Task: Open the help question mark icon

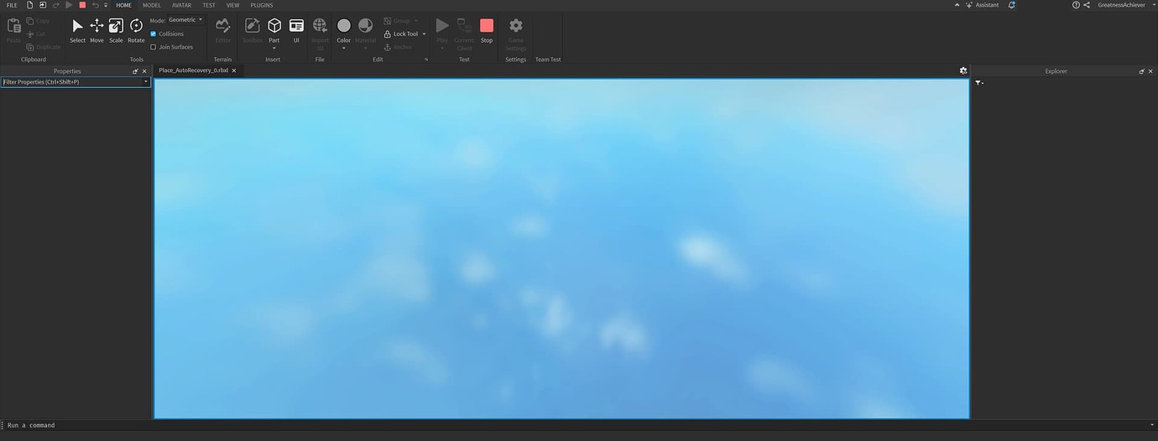Action: pyautogui.click(x=1077, y=5)
